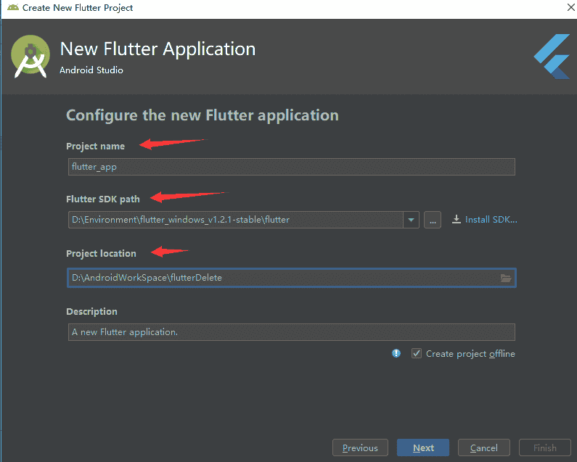Open the Install SDK... link
The height and width of the screenshot is (462, 577).
point(484,220)
